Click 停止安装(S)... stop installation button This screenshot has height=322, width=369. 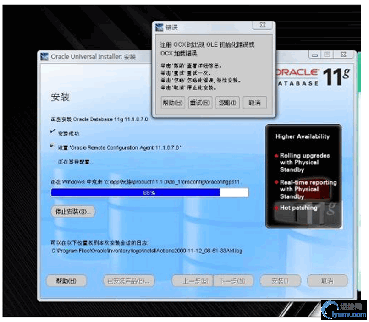click(x=73, y=212)
